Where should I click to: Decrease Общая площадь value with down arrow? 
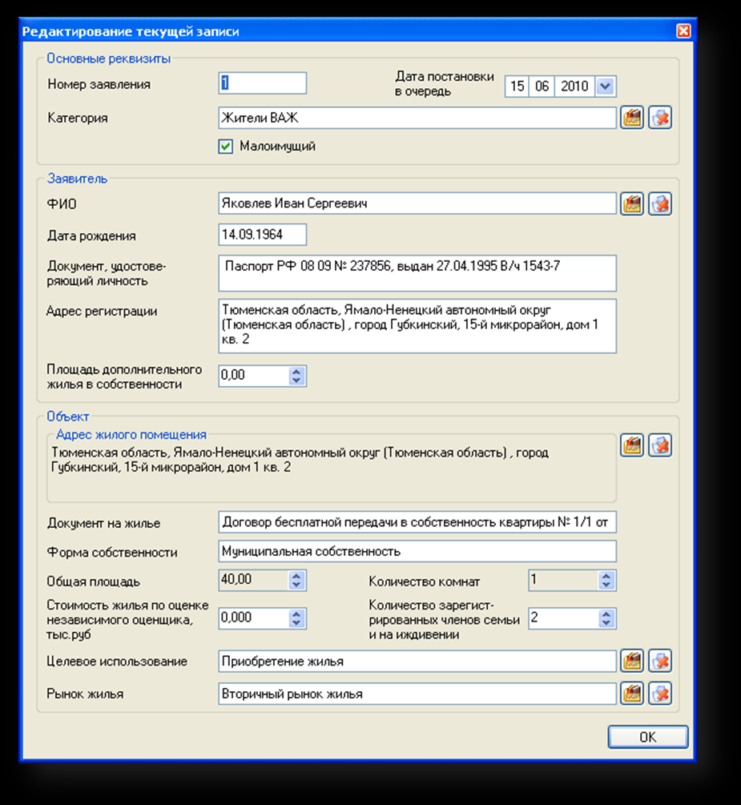click(x=296, y=585)
